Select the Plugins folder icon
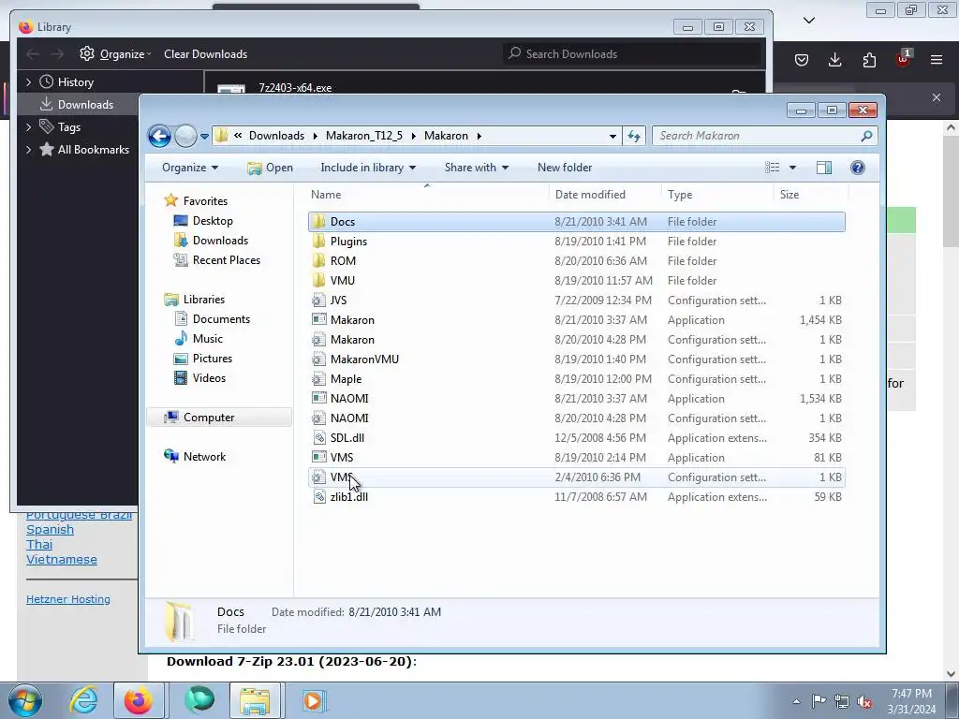Image resolution: width=959 pixels, height=719 pixels. click(x=318, y=241)
